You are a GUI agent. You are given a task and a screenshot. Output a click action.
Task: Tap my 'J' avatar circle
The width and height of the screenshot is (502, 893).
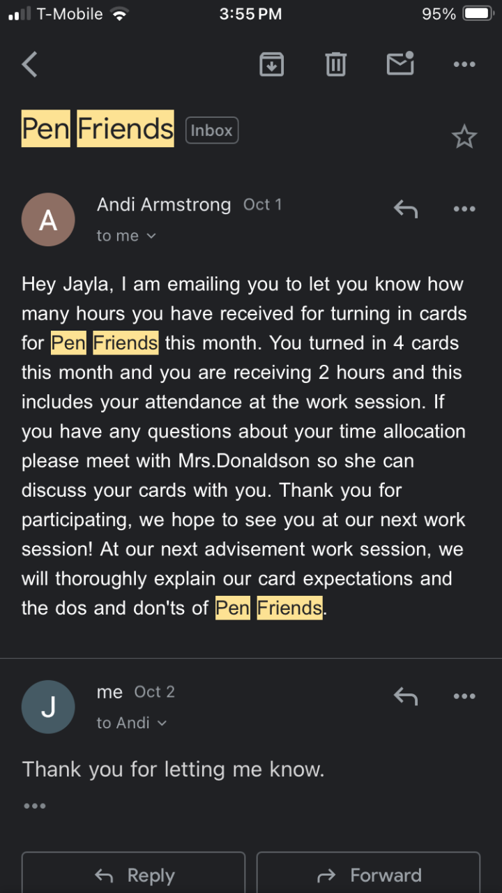click(x=48, y=707)
